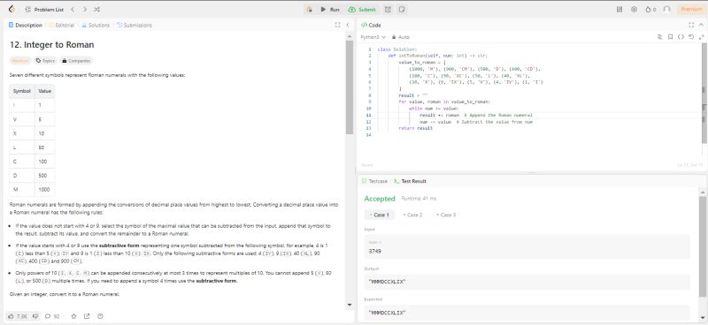The width and height of the screenshot is (708, 325).
Task: Click the Symbol column header
Action: tap(21, 91)
